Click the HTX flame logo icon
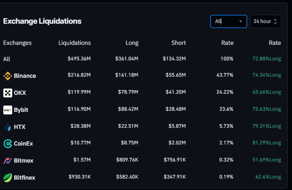Image resolution: width=292 pixels, height=190 pixels. (8, 127)
